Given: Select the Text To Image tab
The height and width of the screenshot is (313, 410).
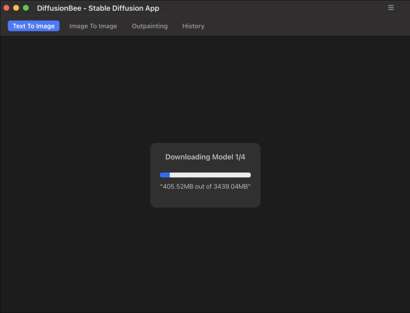Looking at the screenshot, I should click(33, 26).
